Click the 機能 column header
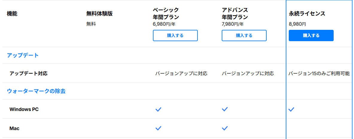Viewport: 354px width, 139px height. click(12, 14)
